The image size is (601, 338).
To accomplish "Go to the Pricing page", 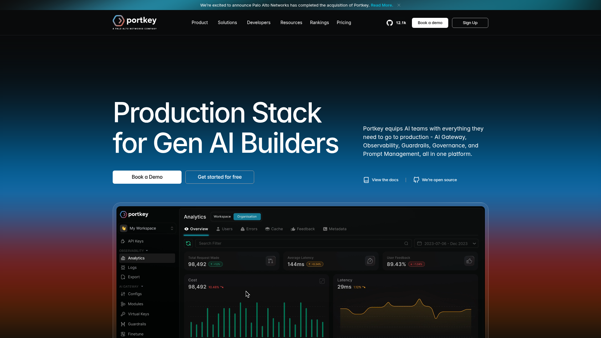I will click(x=344, y=23).
